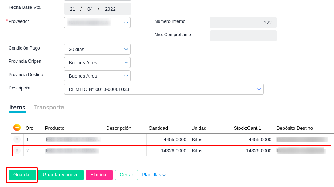Open Provincia Origen dropdown
Screen dimensions: 334x187
(126, 62)
